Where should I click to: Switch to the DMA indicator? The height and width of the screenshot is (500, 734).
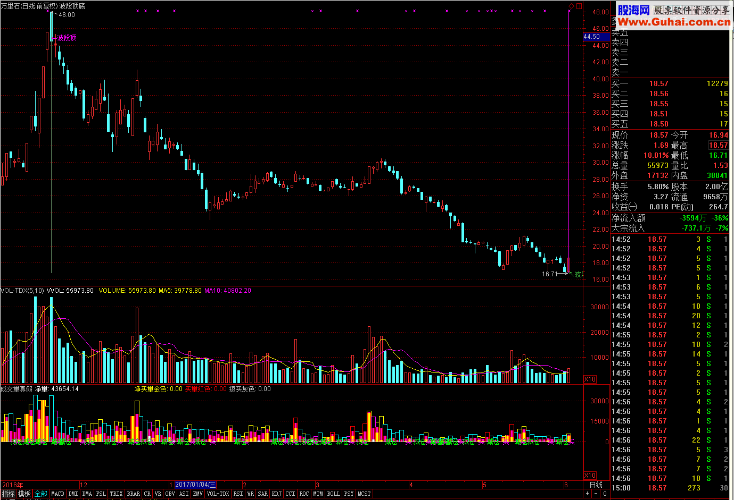(87, 494)
